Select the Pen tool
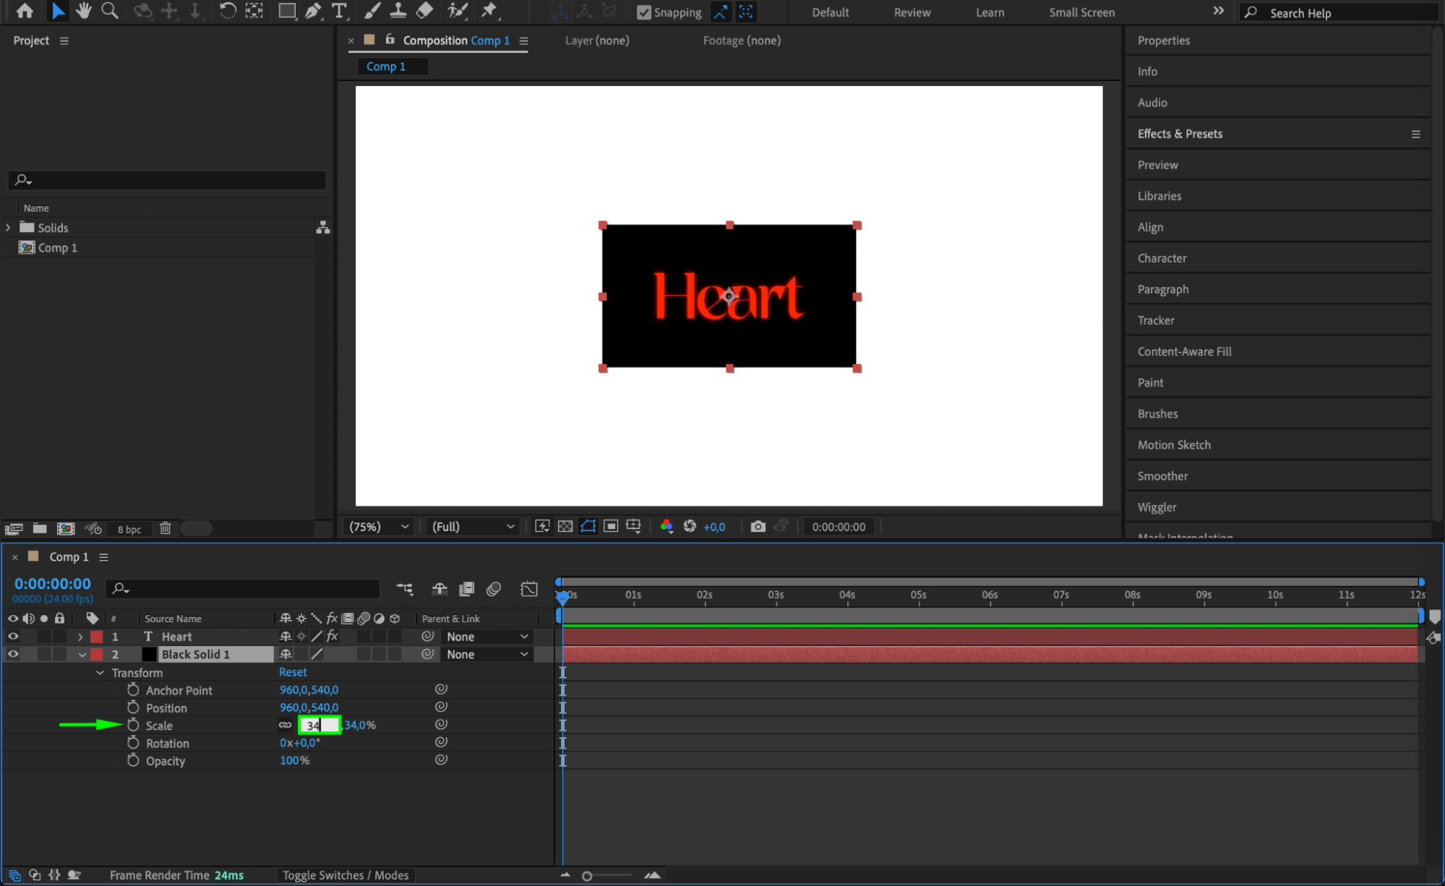Viewport: 1445px width, 886px height. 313,11
